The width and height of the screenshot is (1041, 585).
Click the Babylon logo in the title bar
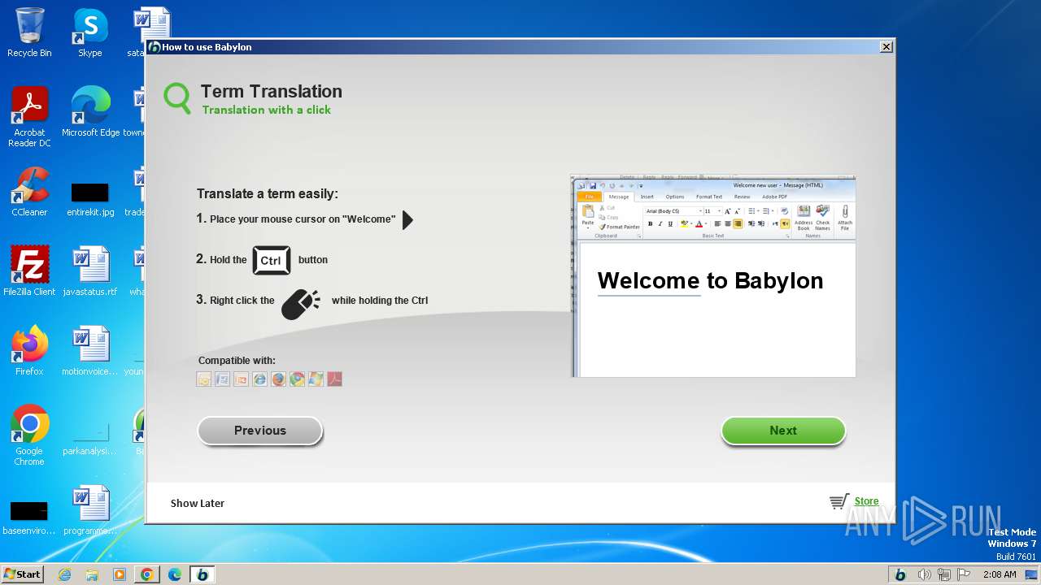click(x=154, y=47)
